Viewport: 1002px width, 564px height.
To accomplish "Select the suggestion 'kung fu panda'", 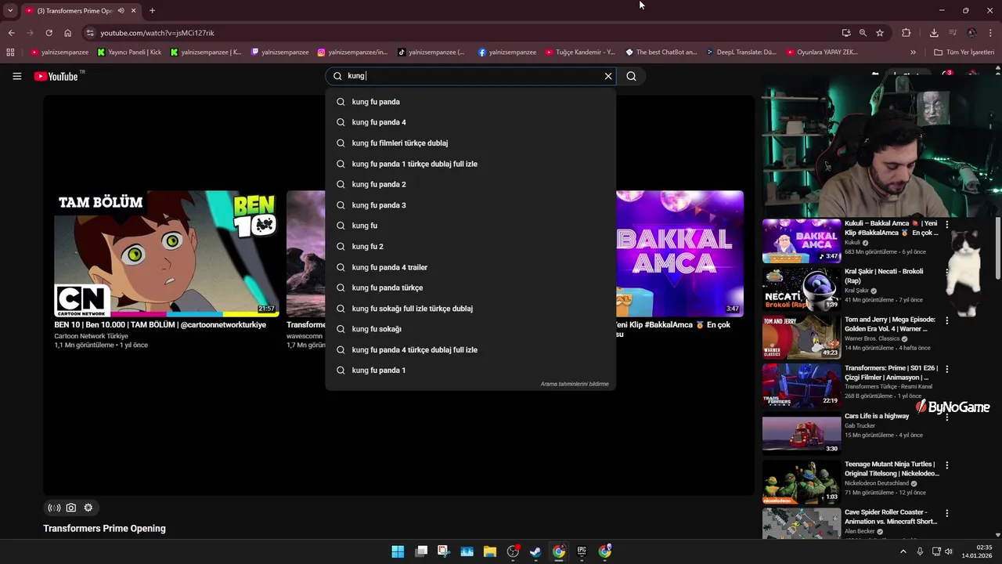I will click(x=470, y=102).
